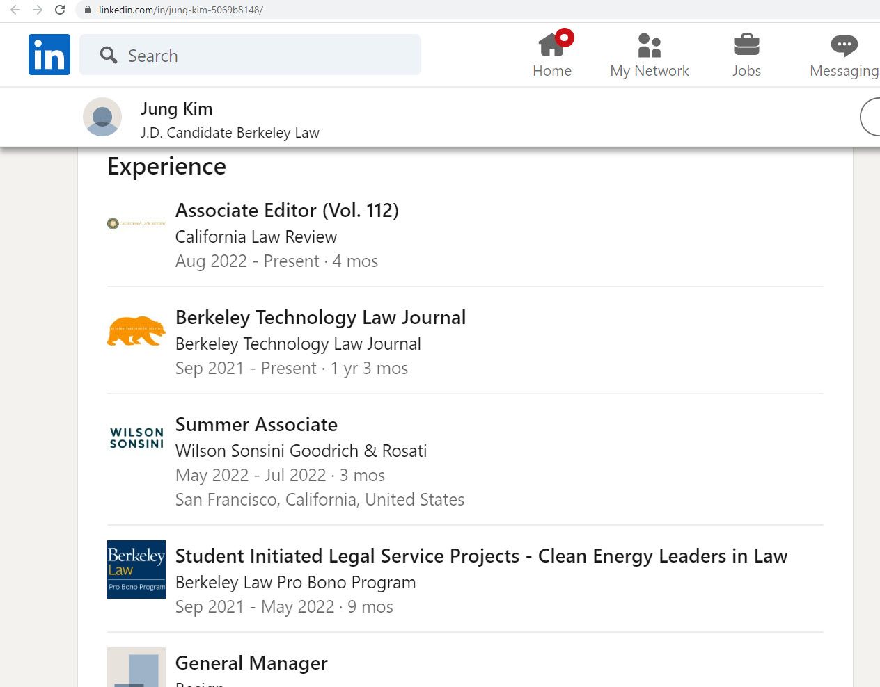
Task: Open Student Initiated Legal Service Projects entry
Action: [x=481, y=556]
